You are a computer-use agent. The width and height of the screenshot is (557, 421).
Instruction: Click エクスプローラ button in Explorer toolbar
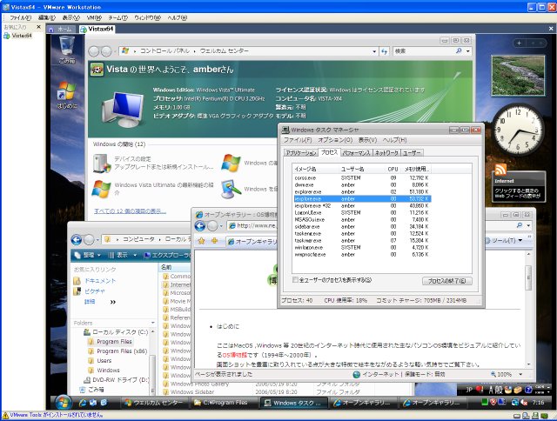168,255
